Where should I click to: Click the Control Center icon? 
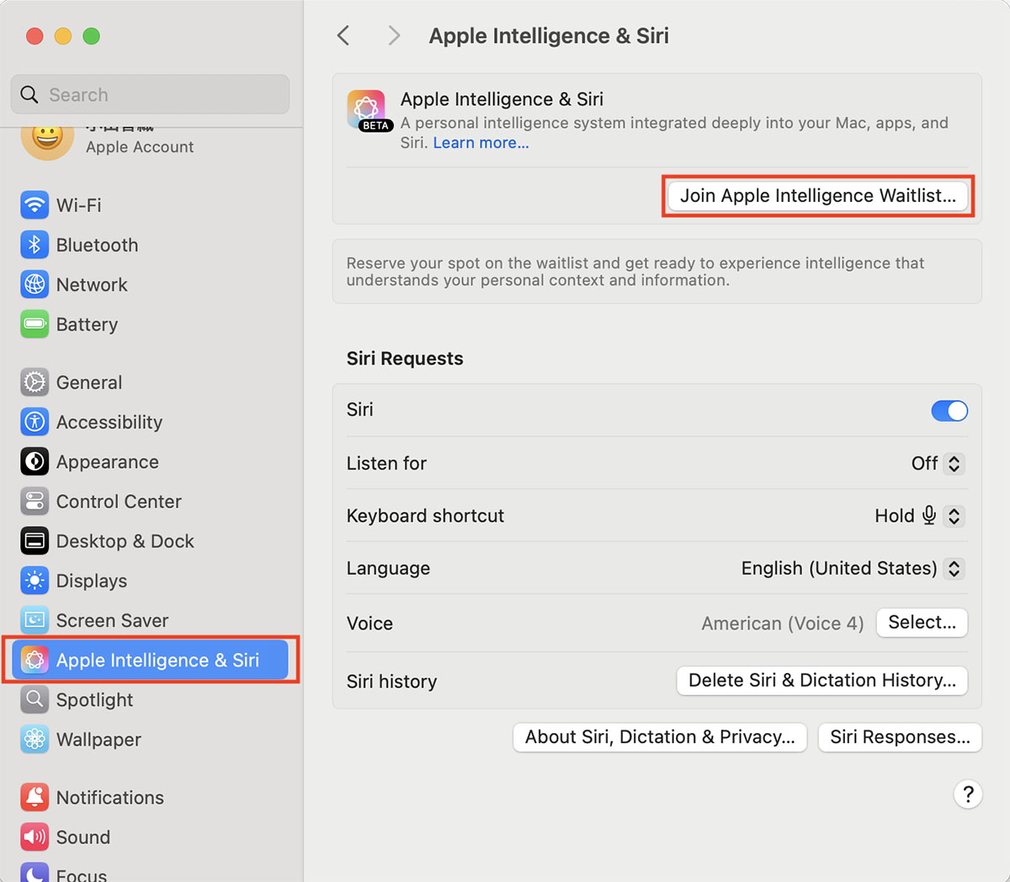[35, 502]
